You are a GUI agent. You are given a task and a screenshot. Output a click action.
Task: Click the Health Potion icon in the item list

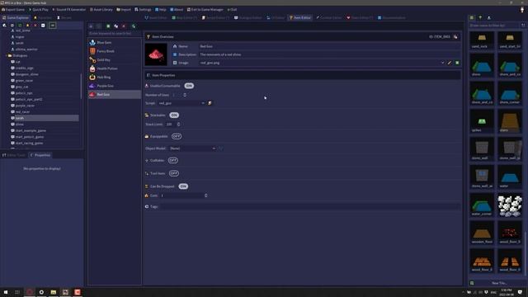pos(92,68)
